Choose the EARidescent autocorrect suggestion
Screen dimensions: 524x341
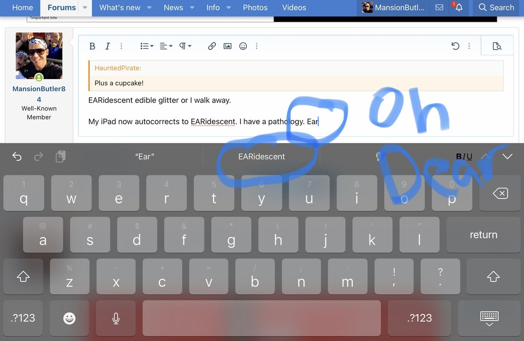coord(262,156)
